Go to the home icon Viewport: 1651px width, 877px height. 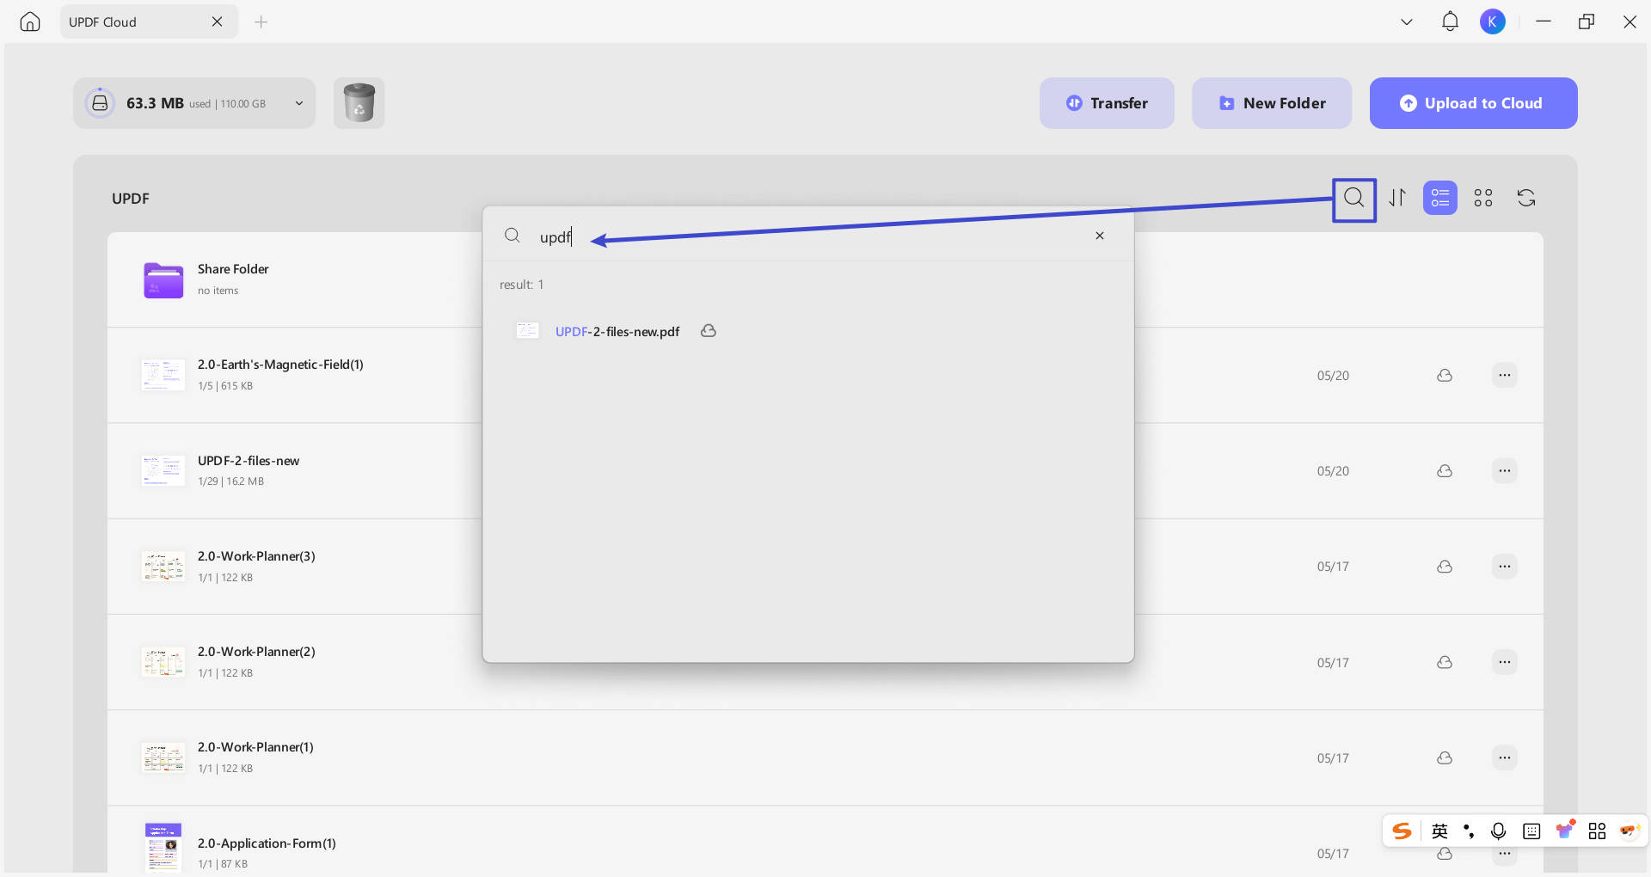click(30, 21)
